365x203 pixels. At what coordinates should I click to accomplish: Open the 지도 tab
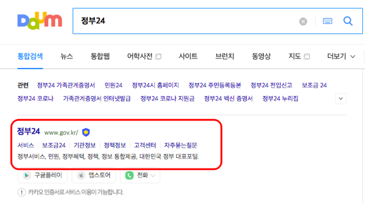pos(295,56)
